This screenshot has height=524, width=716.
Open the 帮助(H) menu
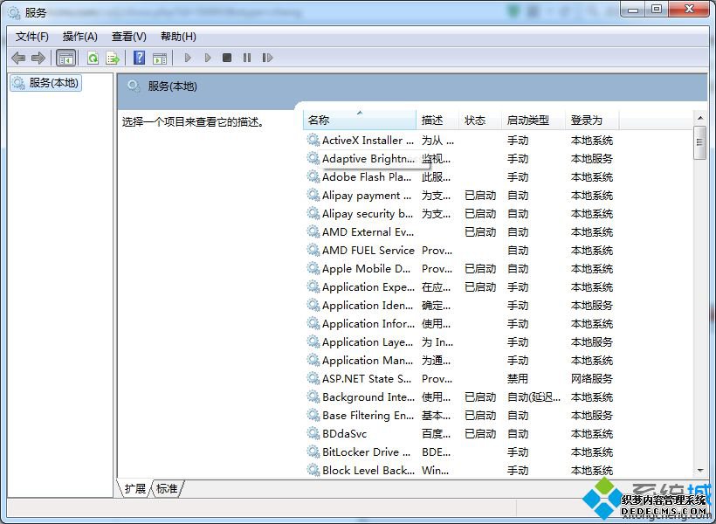pos(178,37)
